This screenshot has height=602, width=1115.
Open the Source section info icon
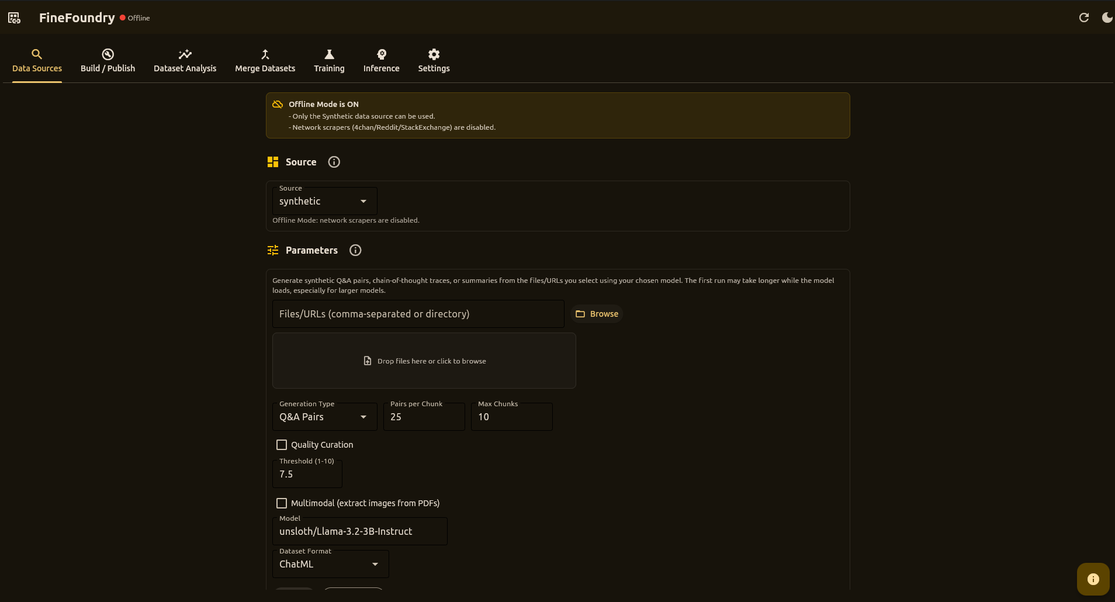point(333,162)
